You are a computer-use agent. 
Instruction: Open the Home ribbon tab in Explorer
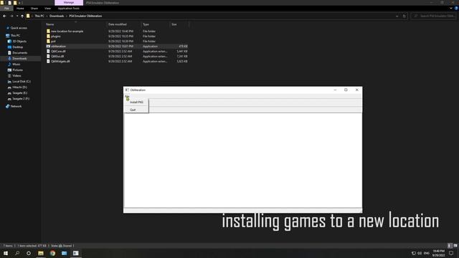click(20, 9)
